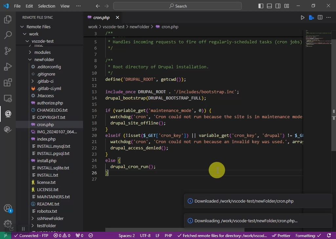Open the Accounts menu icon
336x239 pixels.
coord(8,208)
